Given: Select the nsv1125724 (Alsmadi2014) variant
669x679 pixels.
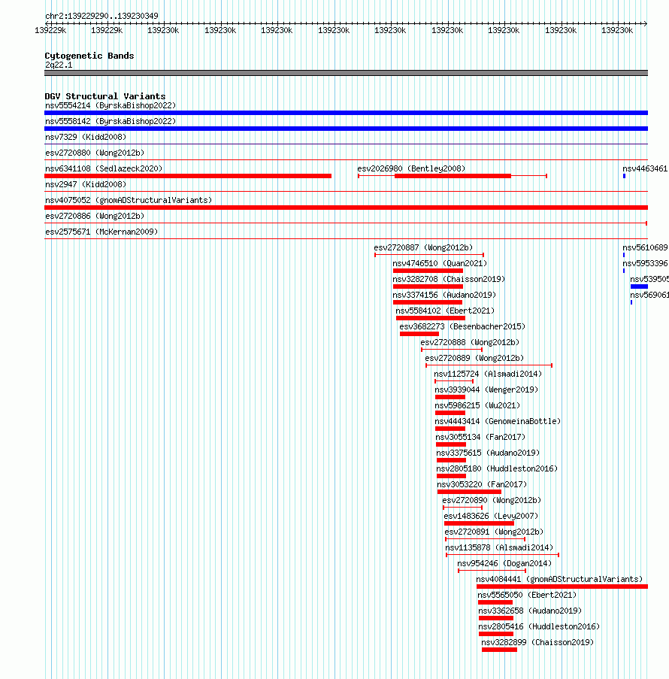Looking at the screenshot, I should pos(488,374).
